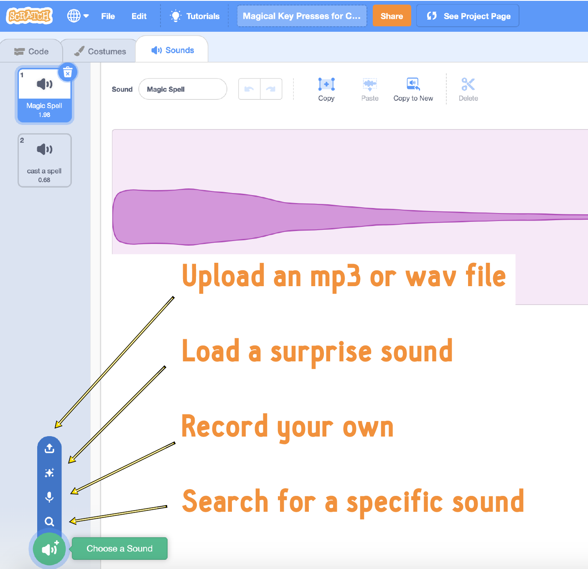Select the cast a spell sound

pos(44,160)
